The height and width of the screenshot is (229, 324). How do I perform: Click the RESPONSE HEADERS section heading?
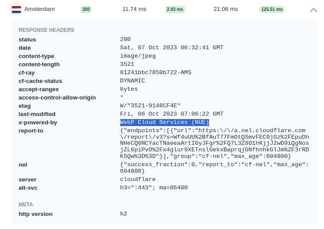[x=46, y=30]
